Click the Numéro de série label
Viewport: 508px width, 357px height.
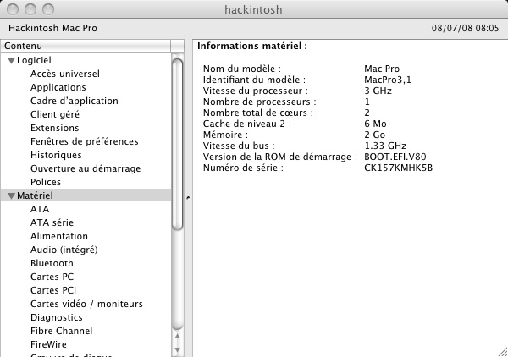coord(243,168)
